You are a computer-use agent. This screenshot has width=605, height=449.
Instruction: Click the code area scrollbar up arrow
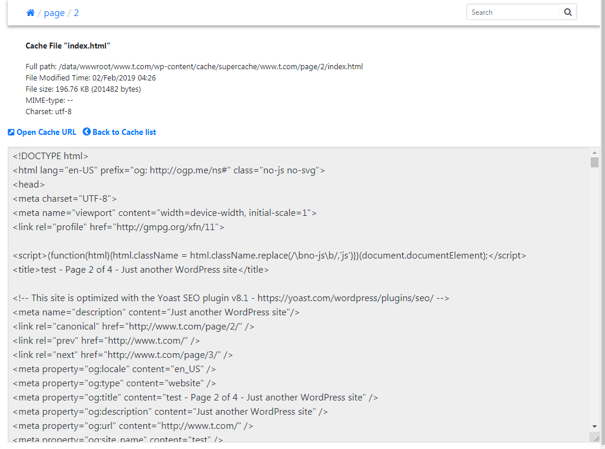point(594,153)
